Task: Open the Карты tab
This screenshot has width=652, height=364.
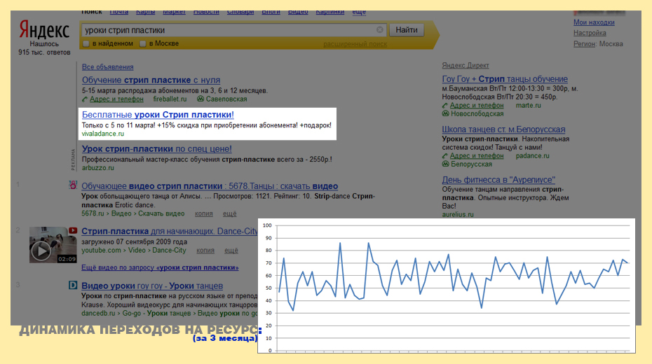Action: coord(146,12)
